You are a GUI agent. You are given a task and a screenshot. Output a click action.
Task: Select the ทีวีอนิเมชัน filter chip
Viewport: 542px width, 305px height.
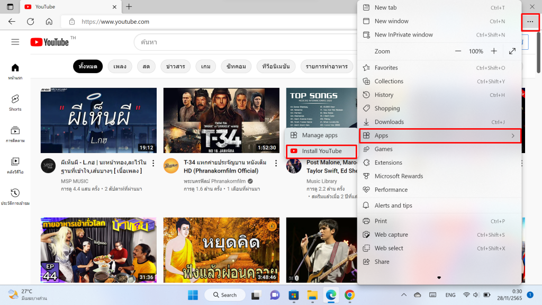[276, 66]
